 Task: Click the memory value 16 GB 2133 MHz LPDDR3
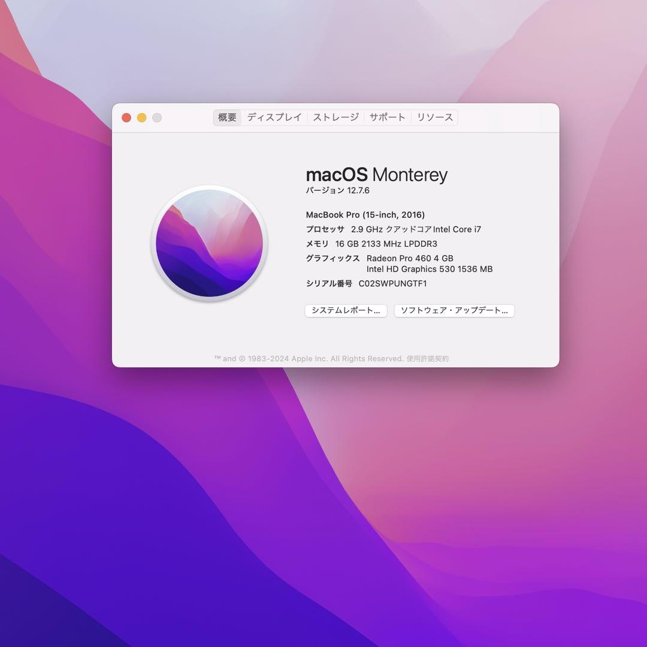386,244
